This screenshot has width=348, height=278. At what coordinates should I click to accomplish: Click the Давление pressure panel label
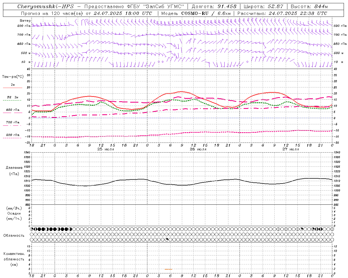(14, 168)
